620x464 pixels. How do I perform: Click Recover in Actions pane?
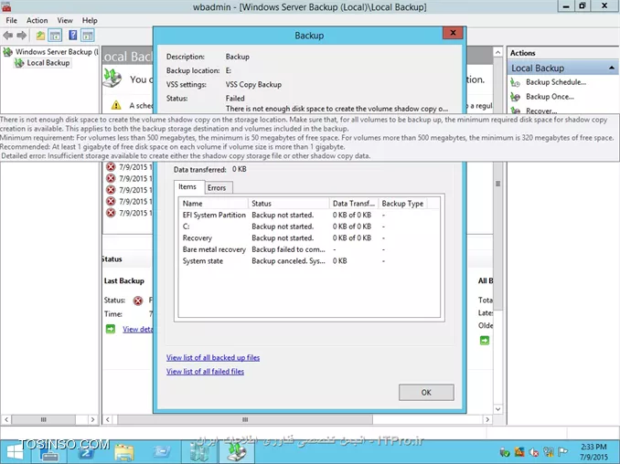coord(541,111)
